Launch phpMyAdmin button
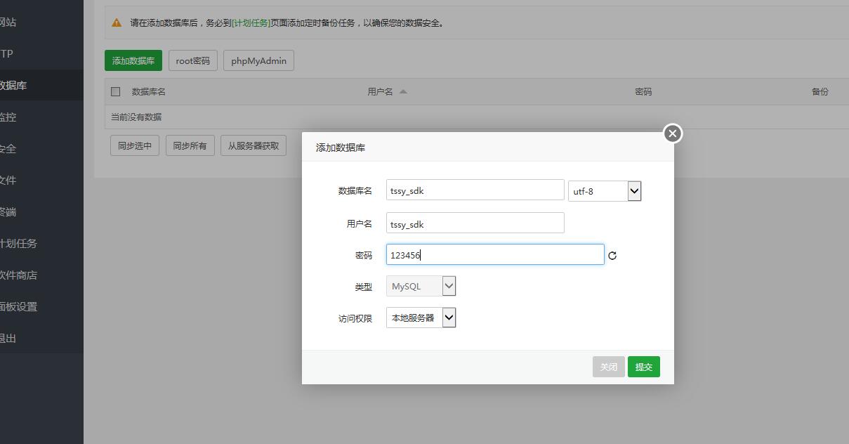The image size is (849, 444). tap(258, 60)
